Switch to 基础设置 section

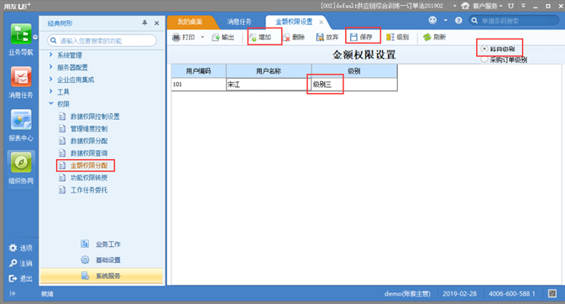[102, 260]
